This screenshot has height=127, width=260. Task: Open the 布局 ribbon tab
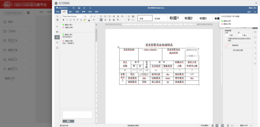pos(77,12)
